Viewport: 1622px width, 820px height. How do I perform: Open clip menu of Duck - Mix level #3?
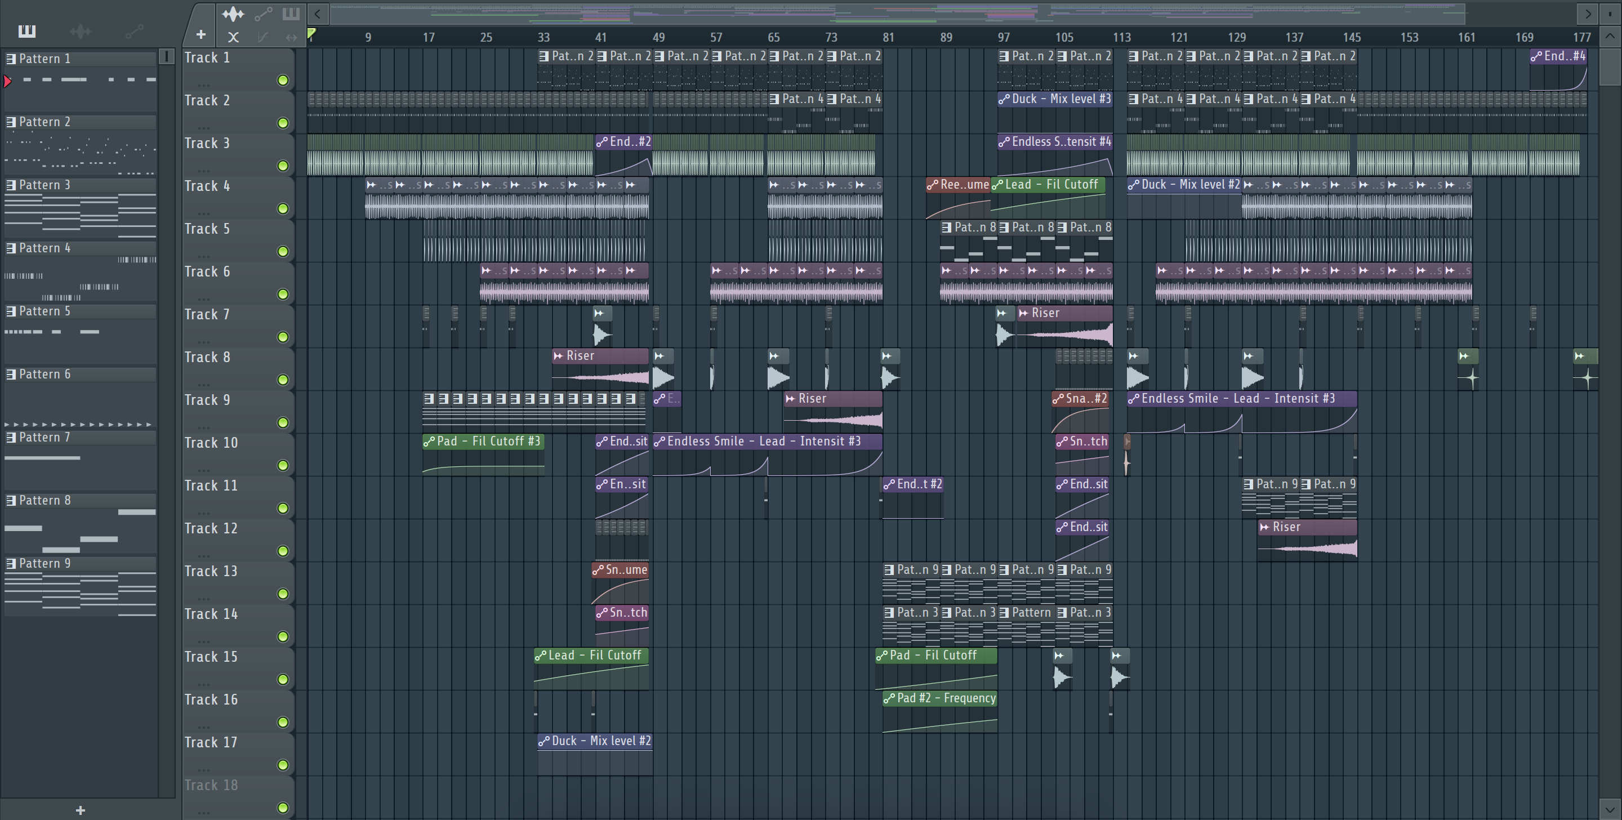coord(1004,99)
